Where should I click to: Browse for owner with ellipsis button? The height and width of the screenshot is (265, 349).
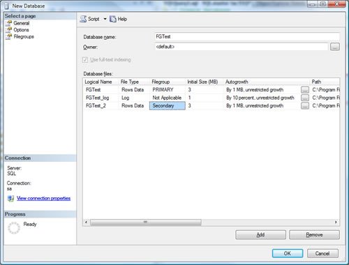[335, 47]
